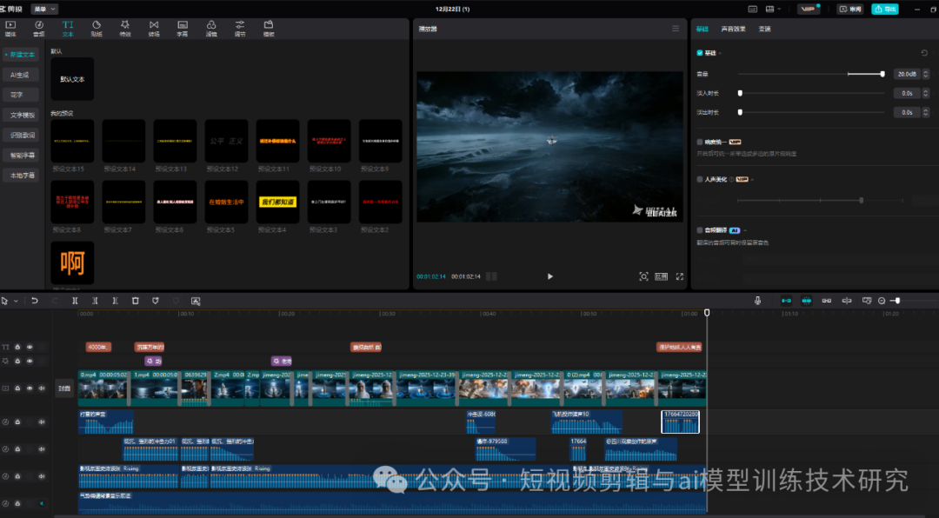This screenshot has width=939, height=518.
Task: Click the 淡入时长 value stepper arrows
Action: coord(927,93)
